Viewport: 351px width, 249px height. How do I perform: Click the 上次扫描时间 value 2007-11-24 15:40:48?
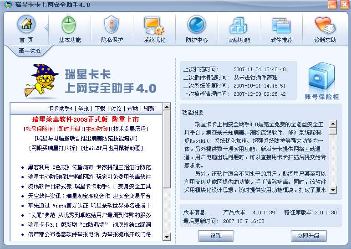[259, 69]
